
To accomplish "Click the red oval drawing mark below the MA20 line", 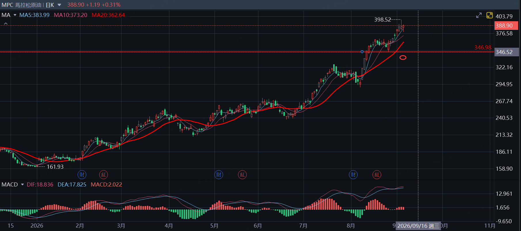I will [403, 57].
